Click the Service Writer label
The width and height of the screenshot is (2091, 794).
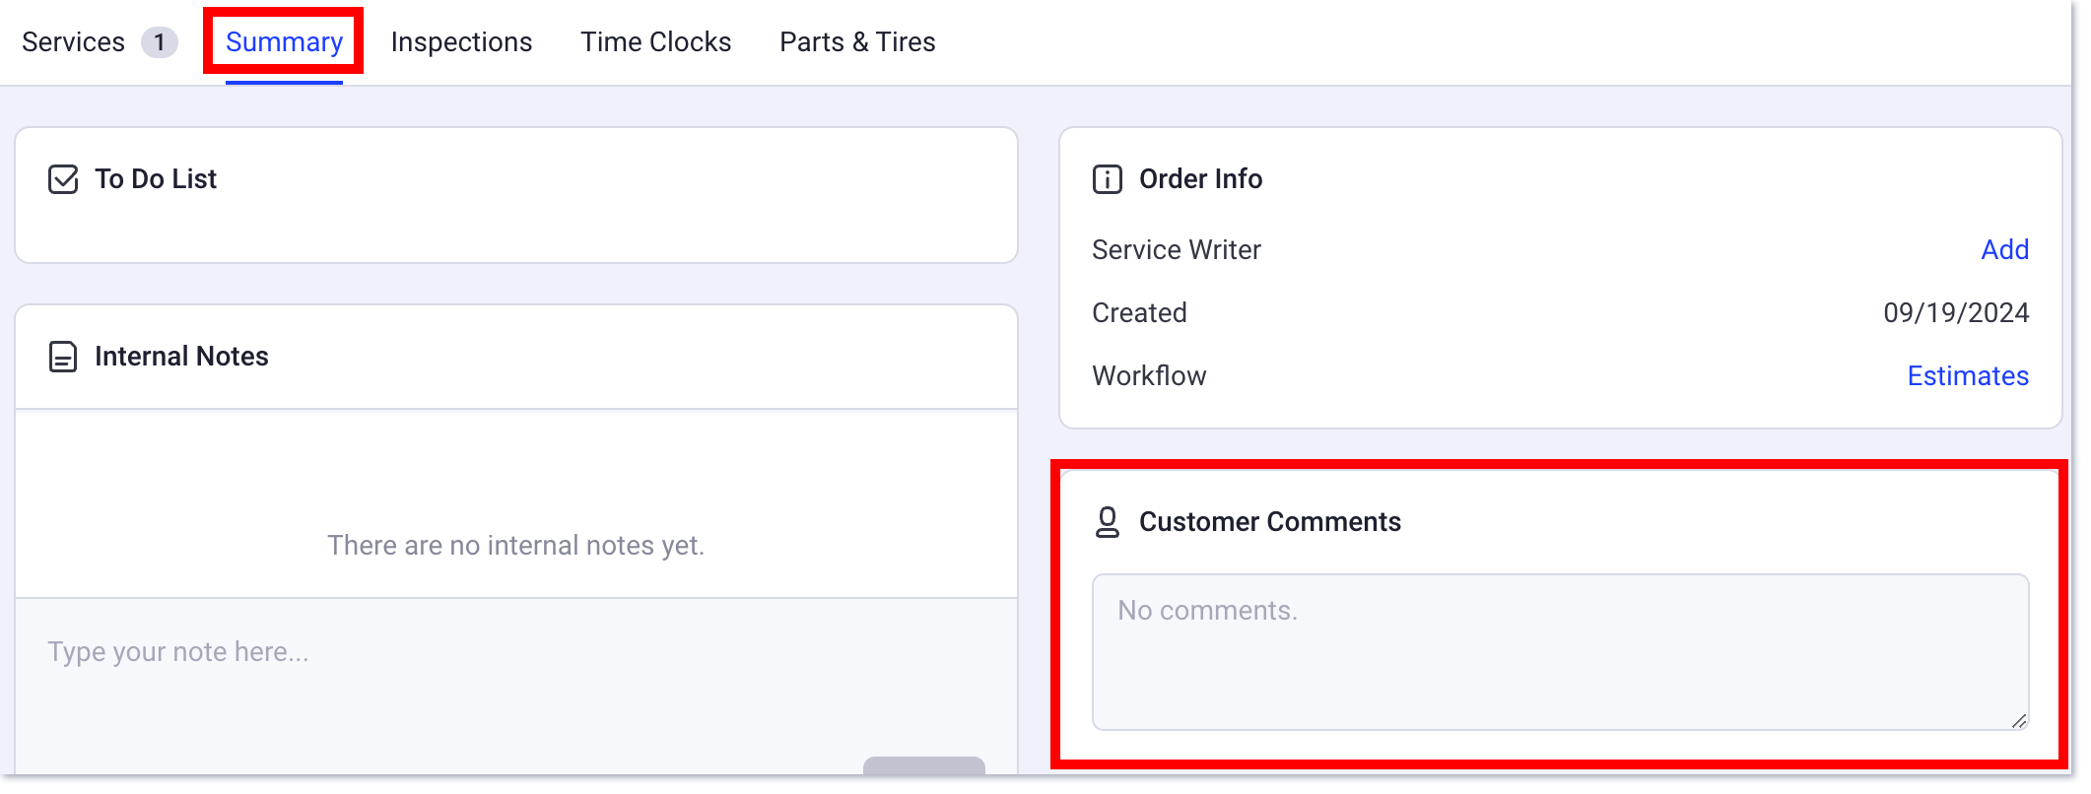(x=1177, y=250)
